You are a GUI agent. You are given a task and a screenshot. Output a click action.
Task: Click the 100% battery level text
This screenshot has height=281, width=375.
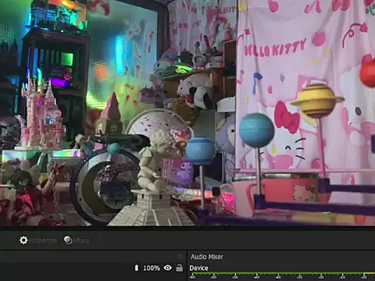pyautogui.click(x=152, y=268)
